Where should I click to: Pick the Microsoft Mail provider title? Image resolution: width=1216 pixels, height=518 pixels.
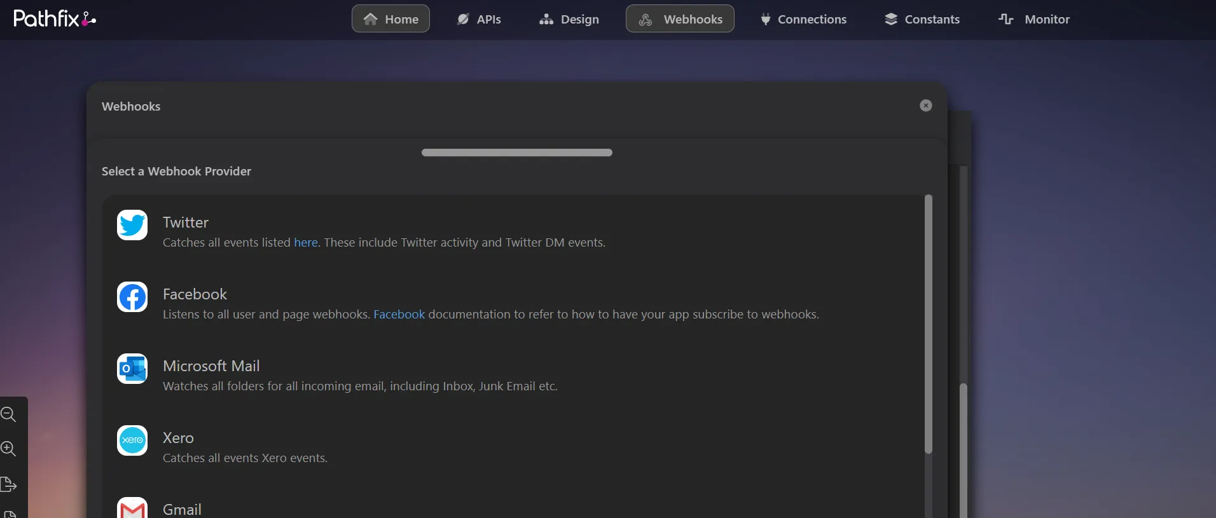point(211,366)
